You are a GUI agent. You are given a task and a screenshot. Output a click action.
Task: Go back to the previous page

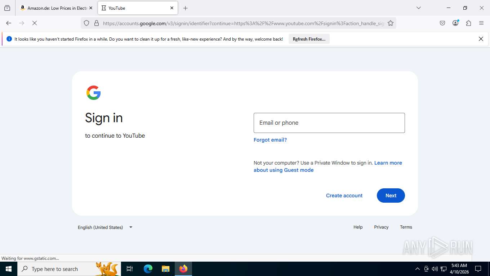[x=9, y=23]
